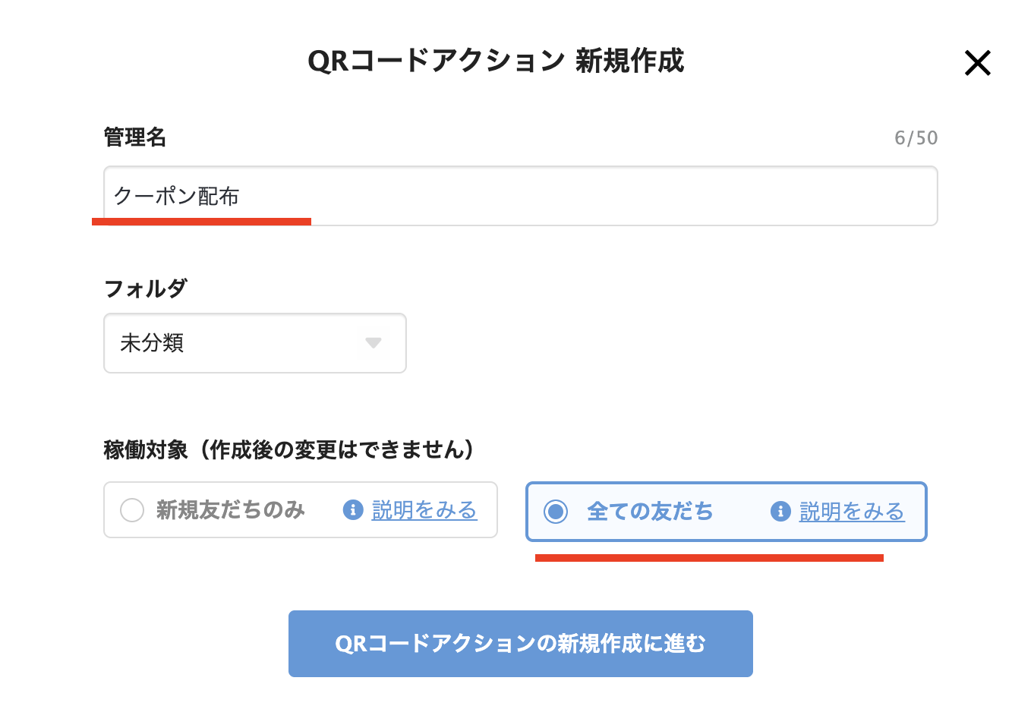This screenshot has width=1034, height=706.
Task: Open 説明をみる link for 新規友だちのみ
Action: coord(424,510)
